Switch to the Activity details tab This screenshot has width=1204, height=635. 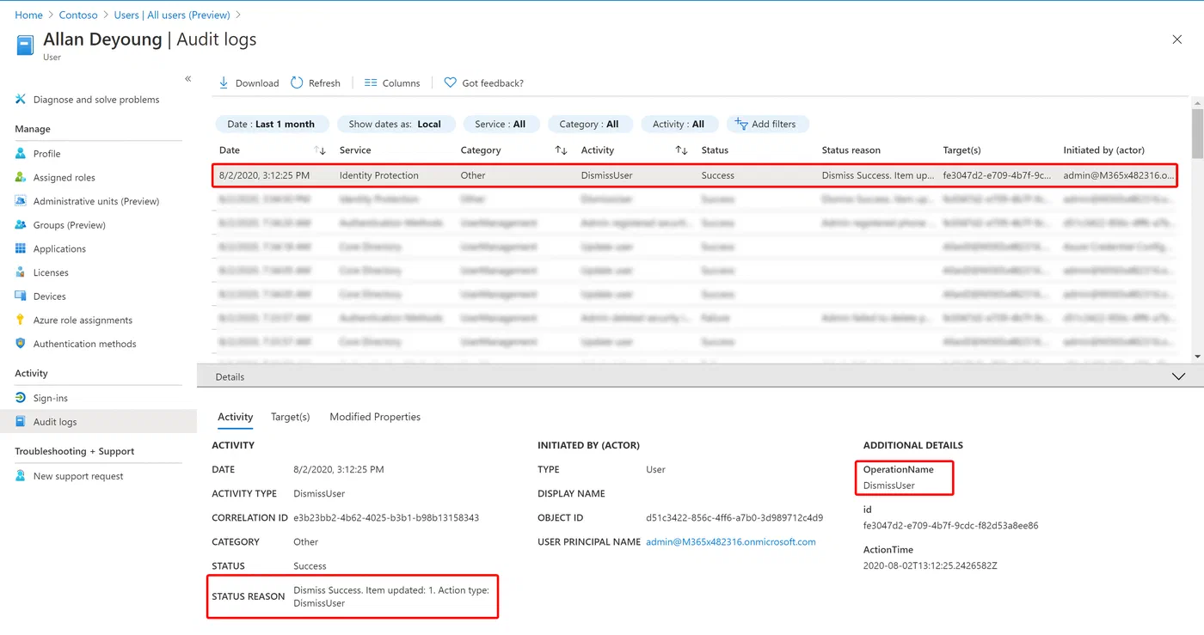[235, 417]
